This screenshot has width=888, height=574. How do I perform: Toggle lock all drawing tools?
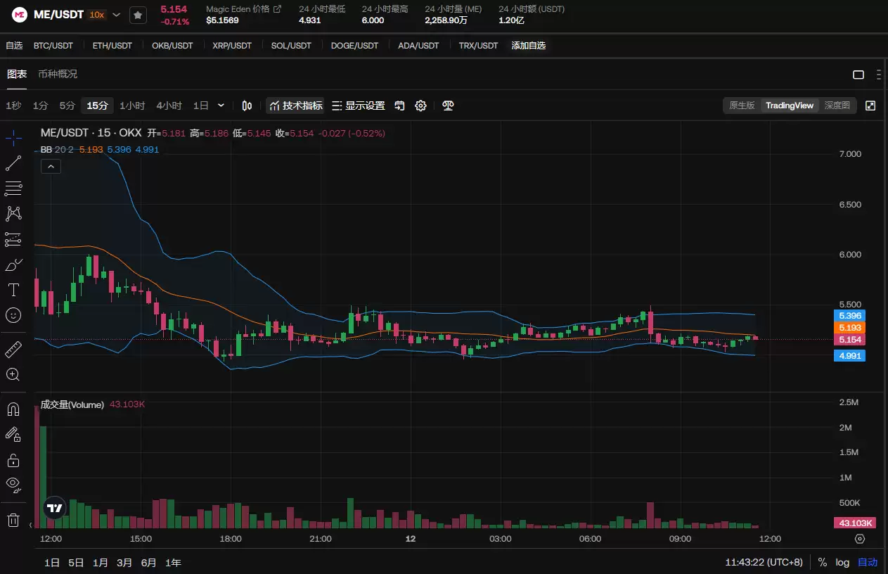point(13,460)
